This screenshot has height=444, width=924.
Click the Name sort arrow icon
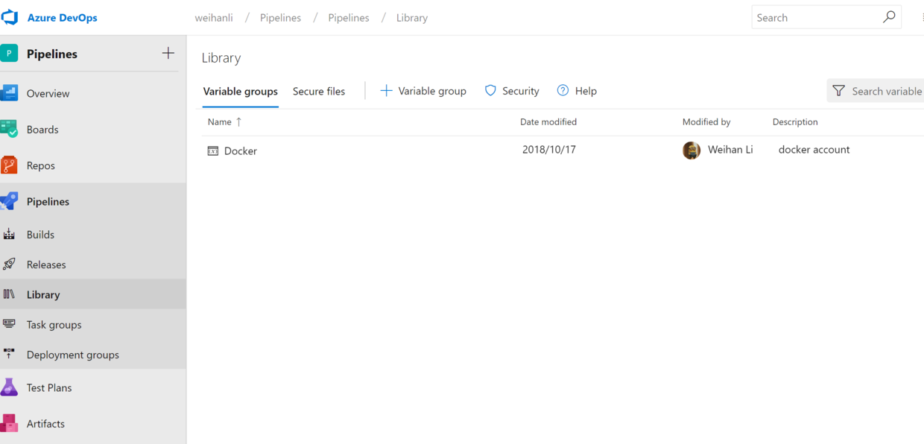[x=238, y=122]
